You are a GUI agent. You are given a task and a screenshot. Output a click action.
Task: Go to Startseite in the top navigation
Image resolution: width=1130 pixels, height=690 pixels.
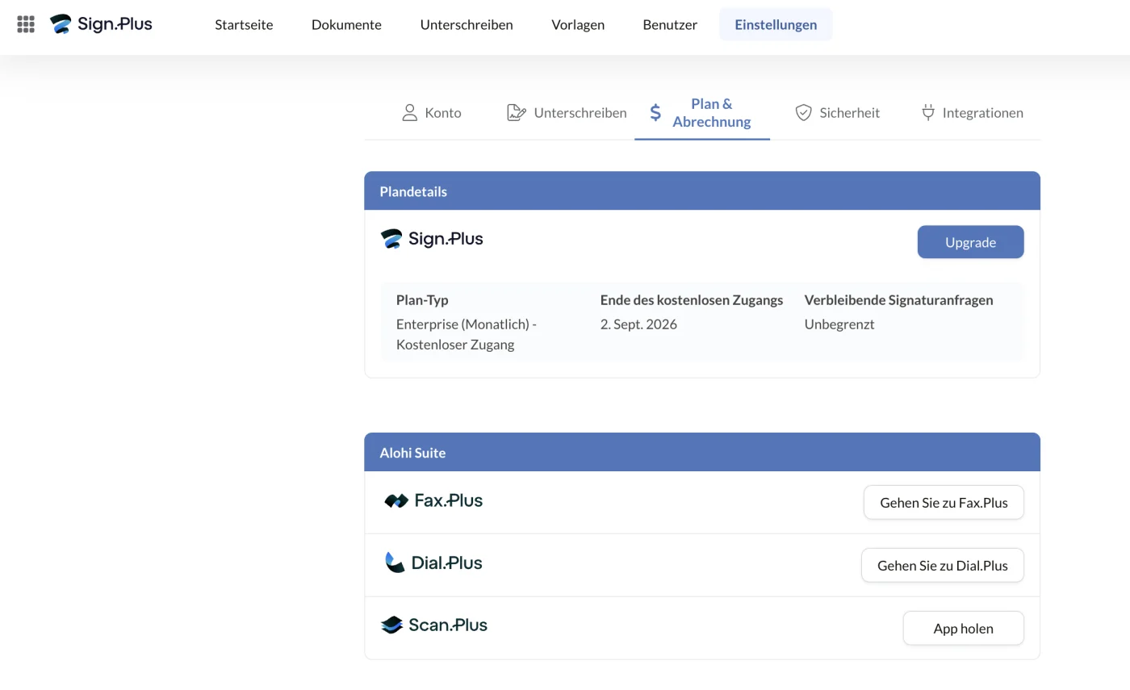pos(244,24)
